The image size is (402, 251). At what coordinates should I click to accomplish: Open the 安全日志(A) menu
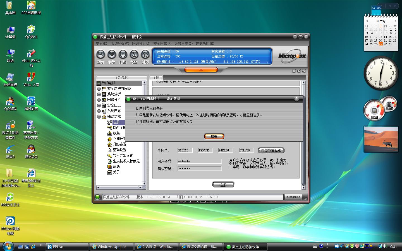tap(162, 44)
